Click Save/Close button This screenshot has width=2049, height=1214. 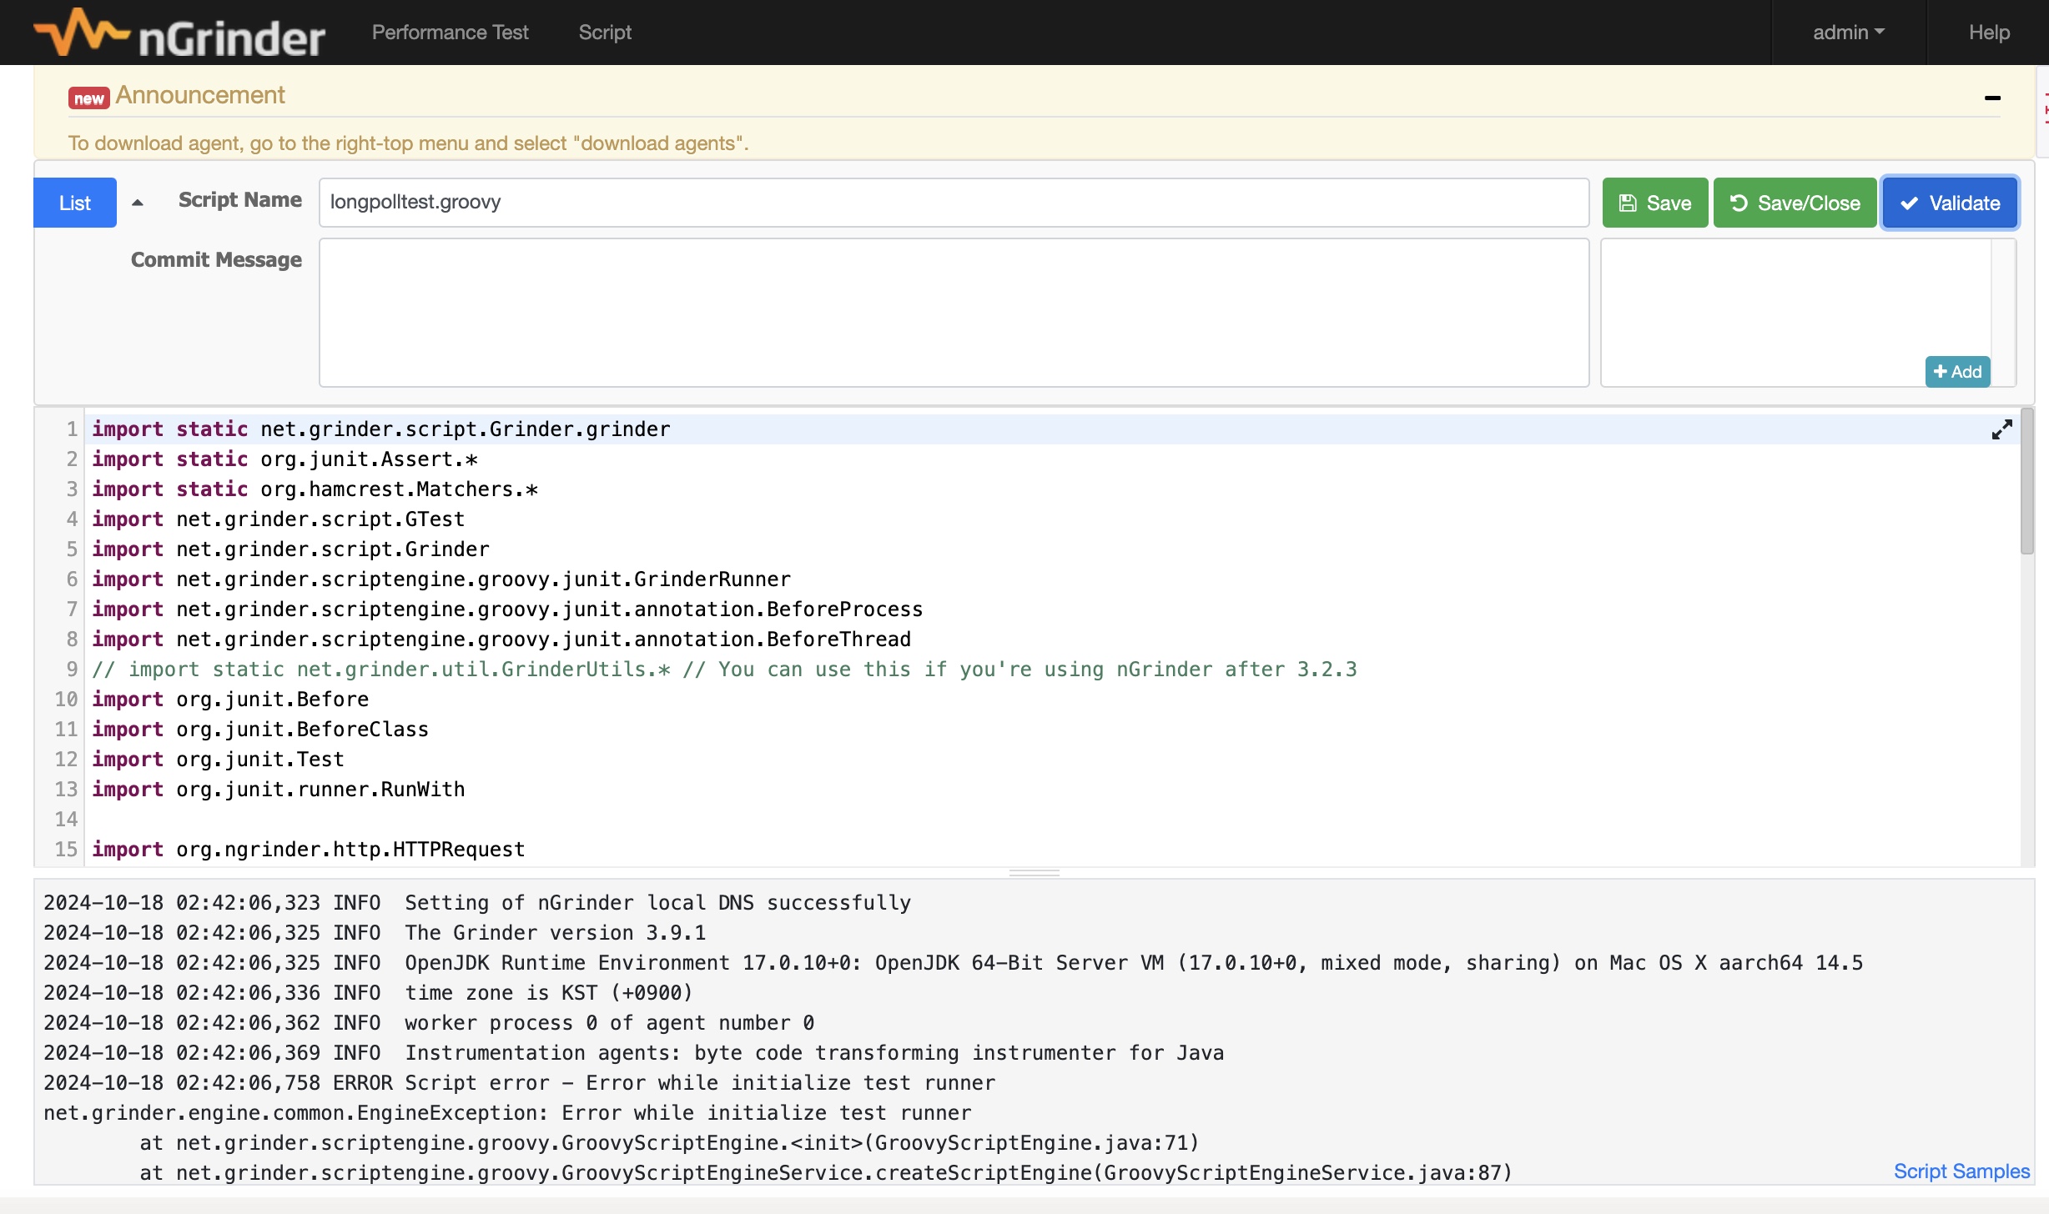coord(1795,203)
